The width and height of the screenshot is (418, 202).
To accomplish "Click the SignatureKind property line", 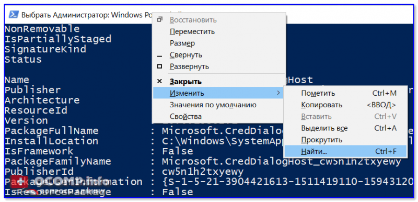I will pos(45,49).
